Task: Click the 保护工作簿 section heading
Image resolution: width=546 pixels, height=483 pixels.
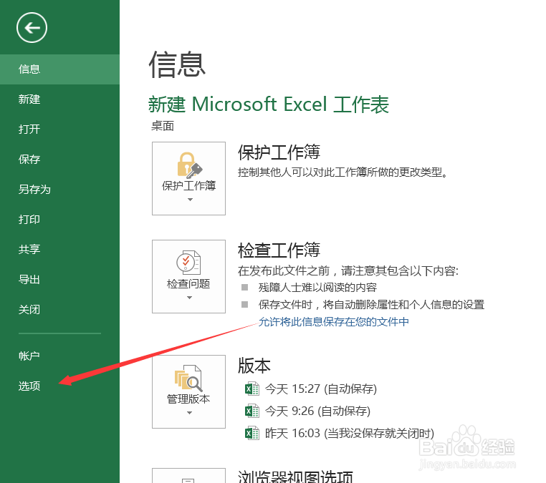Action: tap(279, 152)
